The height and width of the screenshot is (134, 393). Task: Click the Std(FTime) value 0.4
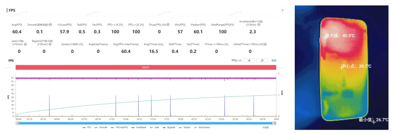[x=175, y=51]
